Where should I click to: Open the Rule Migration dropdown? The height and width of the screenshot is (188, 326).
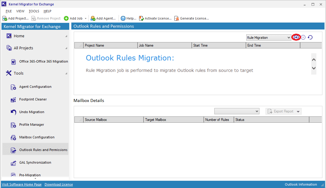[269, 38]
